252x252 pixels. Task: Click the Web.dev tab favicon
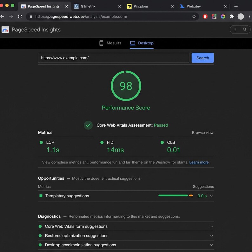tap(182, 6)
